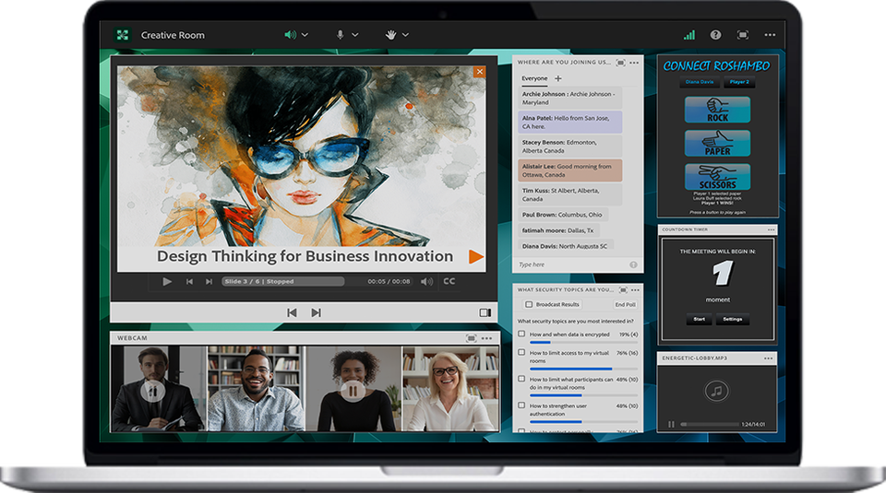Click the presentation volume speaker icon

point(426,281)
